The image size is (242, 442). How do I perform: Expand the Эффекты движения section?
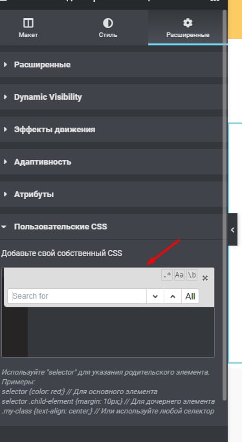(x=111, y=130)
